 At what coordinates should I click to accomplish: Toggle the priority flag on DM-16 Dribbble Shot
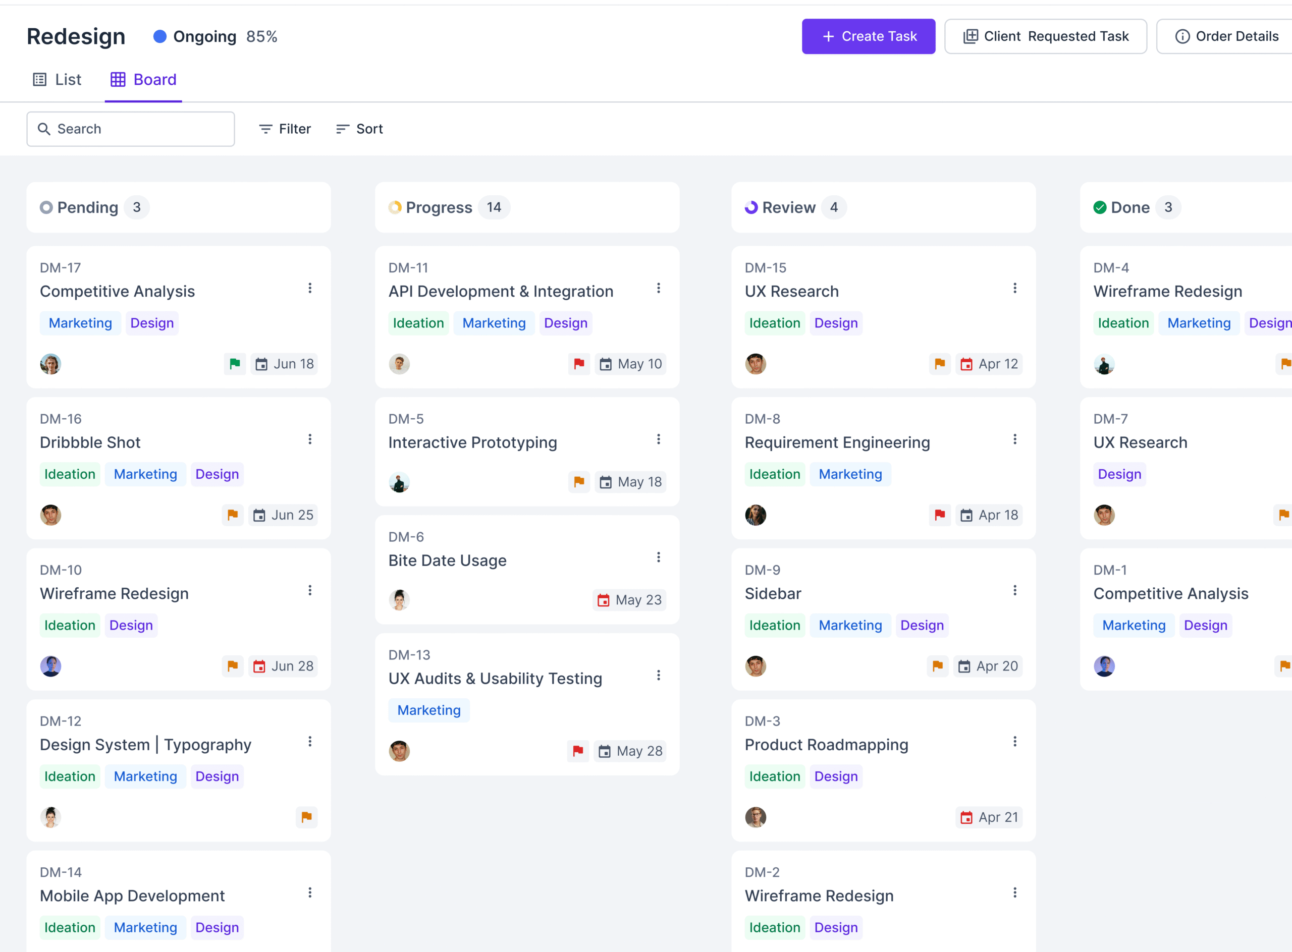click(232, 515)
